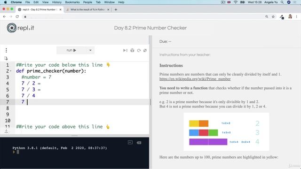The height and width of the screenshot is (169, 301).
Task: Open the Wikipedia Prime_number link
Action: point(195,79)
